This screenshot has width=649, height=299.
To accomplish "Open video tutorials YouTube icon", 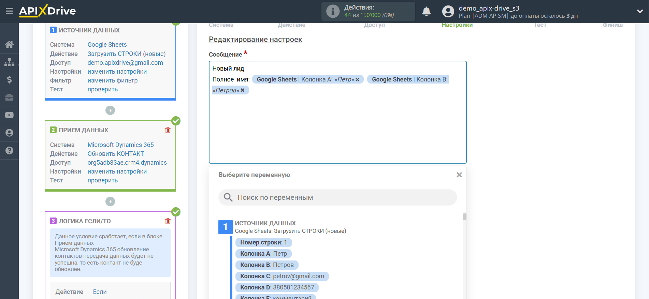I will point(9,115).
